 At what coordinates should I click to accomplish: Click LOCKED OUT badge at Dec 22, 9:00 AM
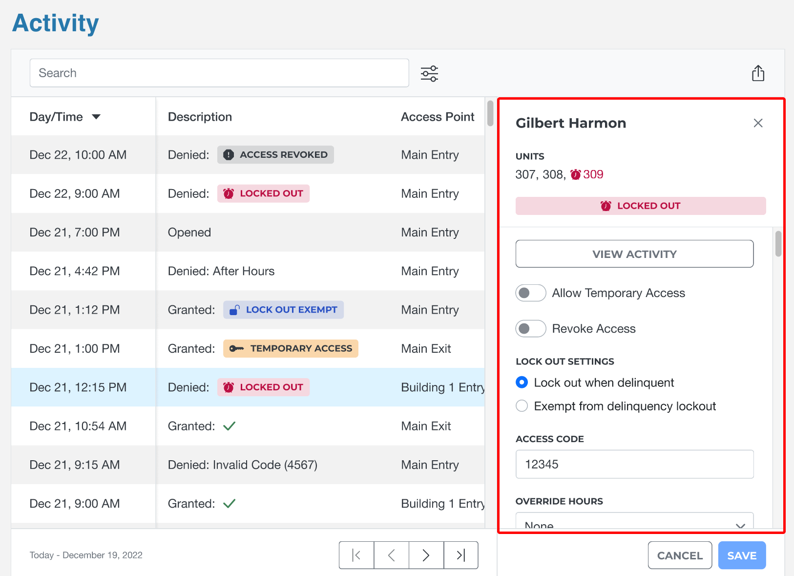point(263,193)
